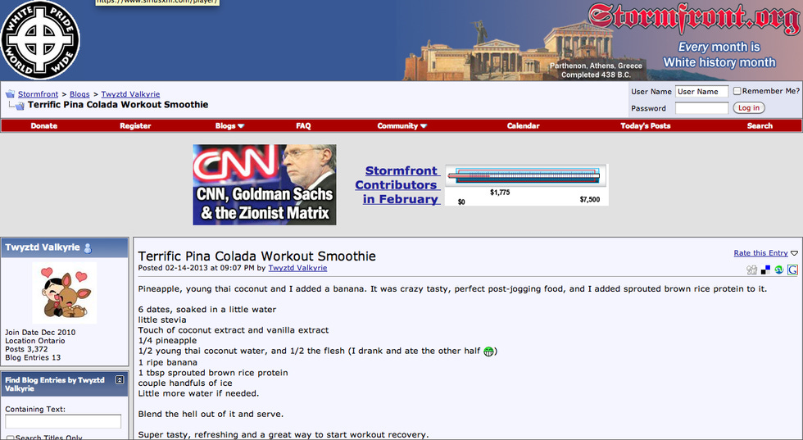Click the Google bookmark icon
This screenshot has height=440, width=803.
coord(793,270)
